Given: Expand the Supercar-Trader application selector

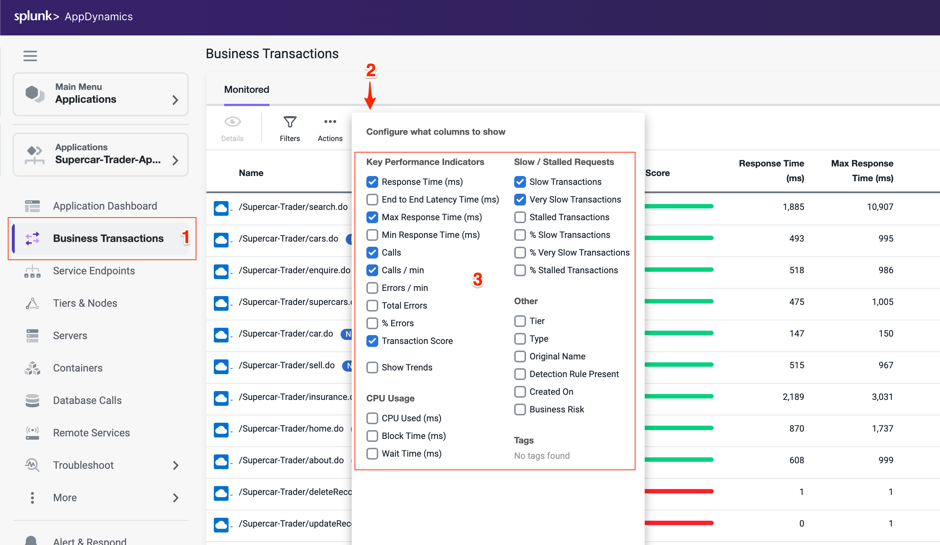Looking at the screenshot, I should [100, 155].
